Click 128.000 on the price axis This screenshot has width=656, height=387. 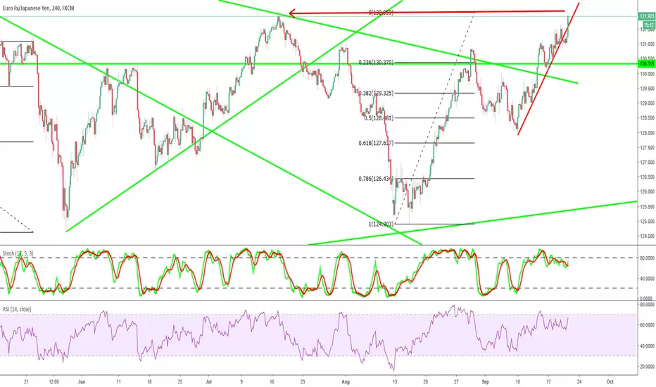pos(647,132)
